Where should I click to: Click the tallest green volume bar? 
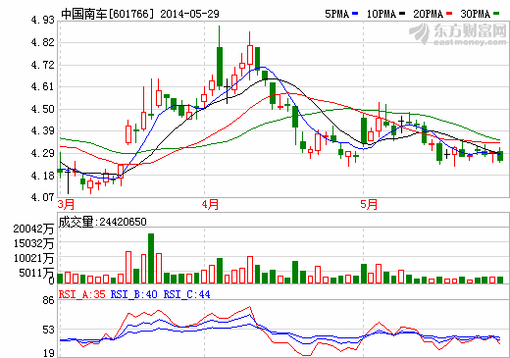tap(151, 258)
